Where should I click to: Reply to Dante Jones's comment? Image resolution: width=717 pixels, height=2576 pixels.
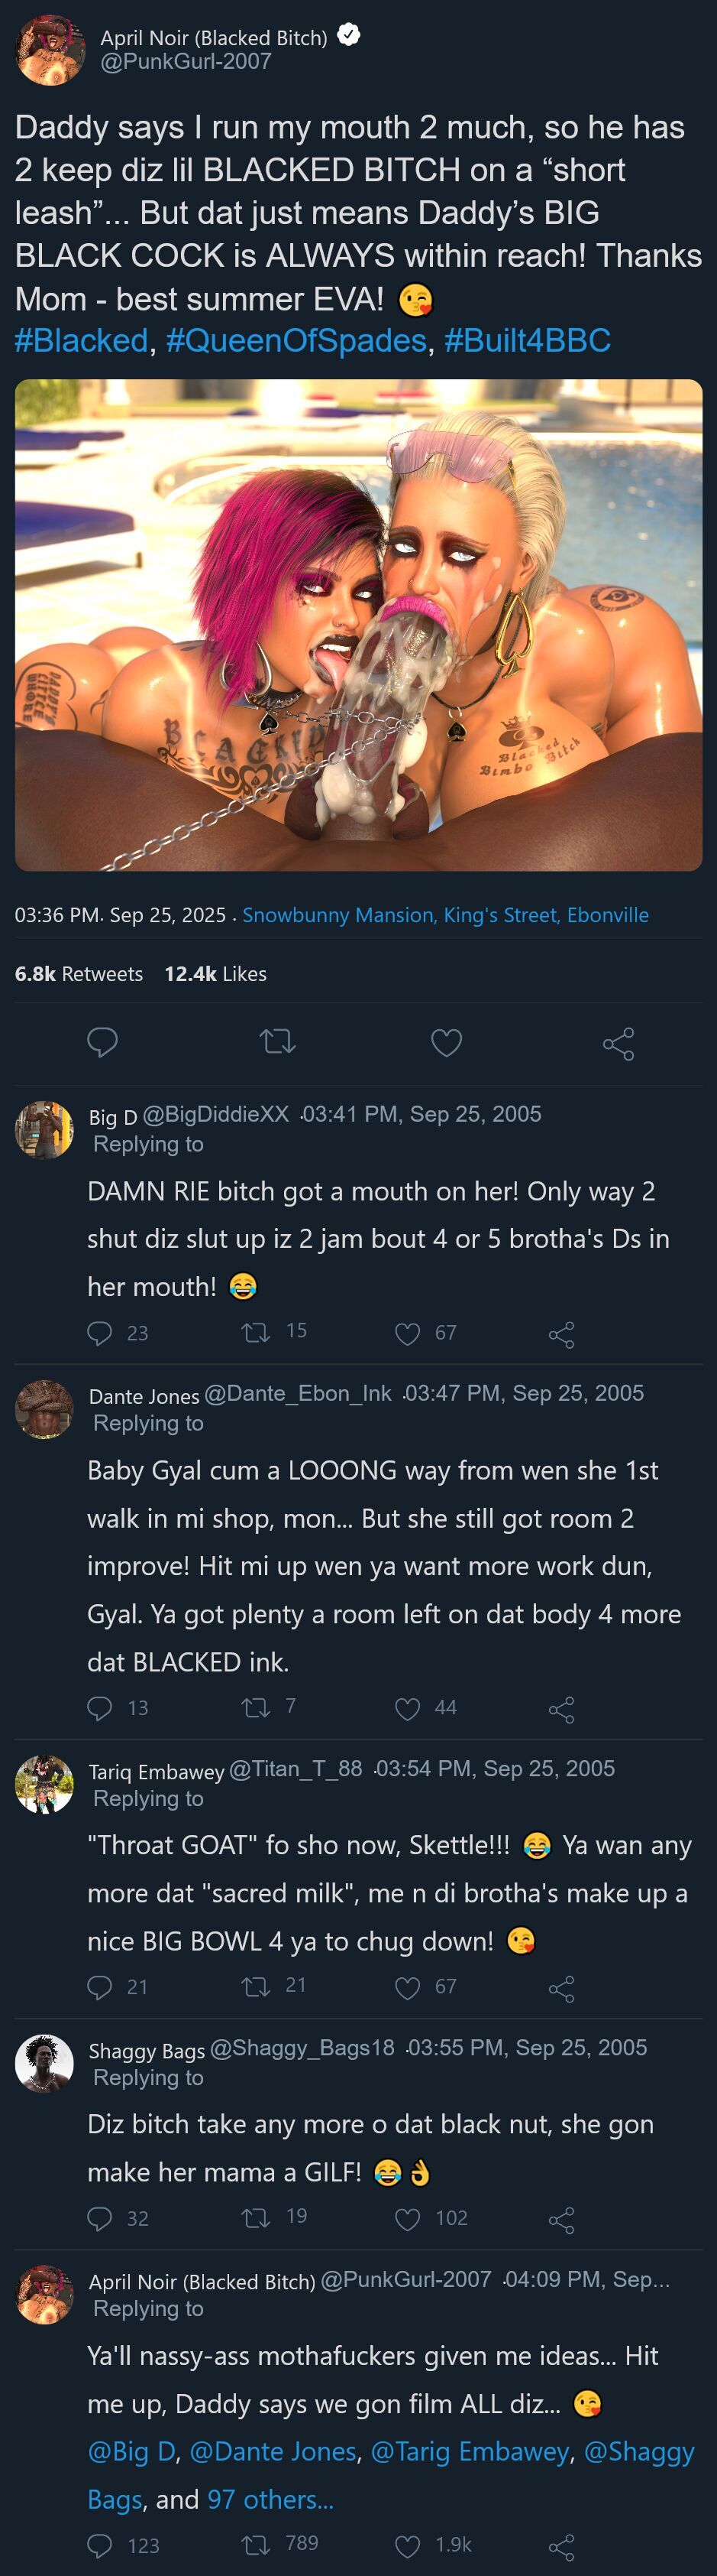(100, 1707)
